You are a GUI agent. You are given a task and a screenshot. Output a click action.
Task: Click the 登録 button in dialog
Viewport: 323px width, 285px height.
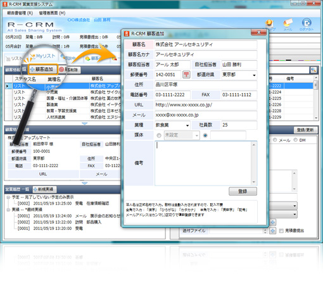click(243, 191)
